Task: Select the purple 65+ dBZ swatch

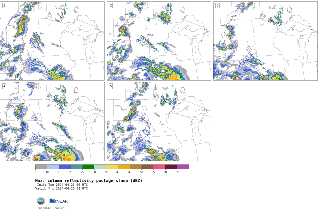Action: [x=183, y=167]
